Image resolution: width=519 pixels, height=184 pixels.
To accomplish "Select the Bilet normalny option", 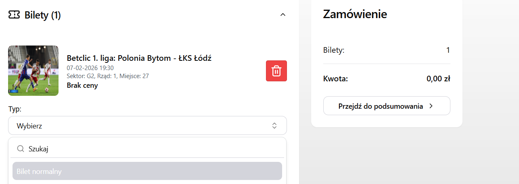I will click(x=147, y=171).
